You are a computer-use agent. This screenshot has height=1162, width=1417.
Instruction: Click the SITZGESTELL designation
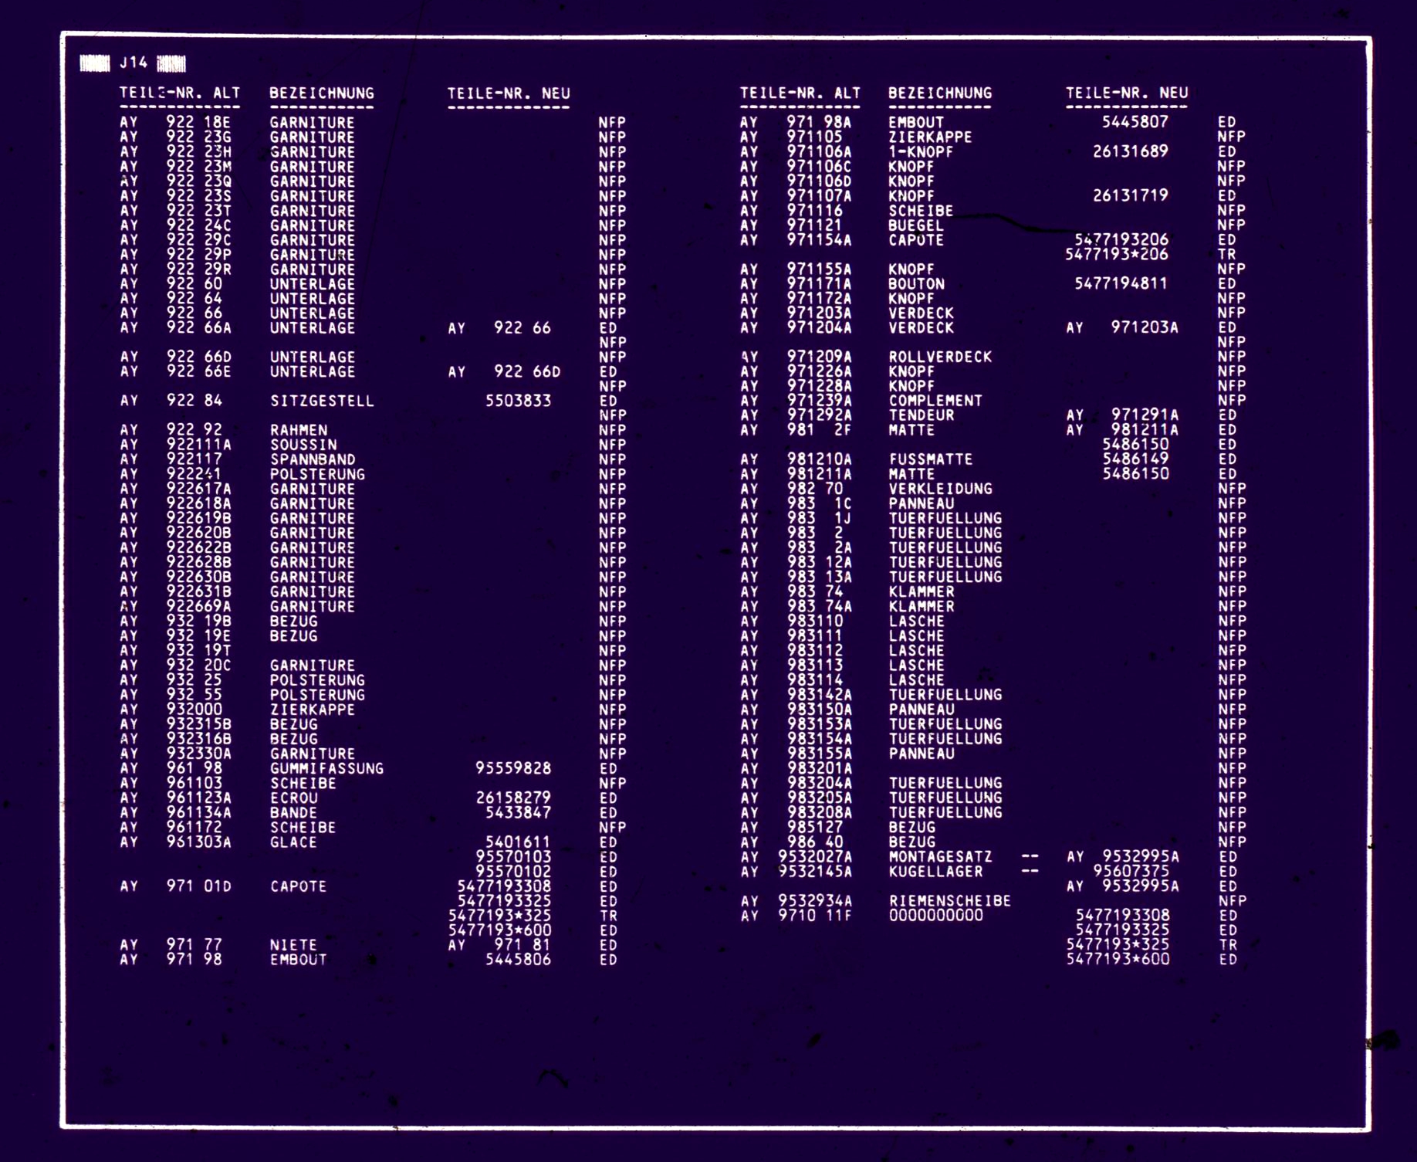(x=322, y=401)
